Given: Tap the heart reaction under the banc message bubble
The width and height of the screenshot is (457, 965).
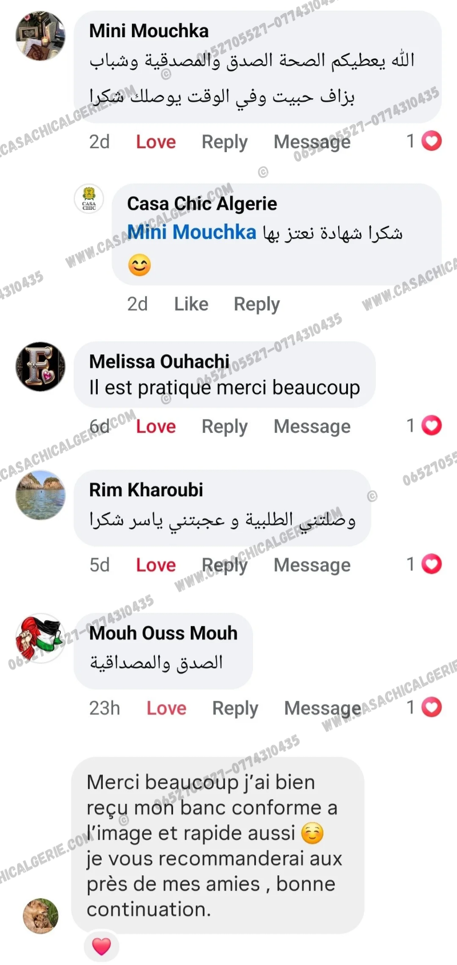Looking at the screenshot, I should pyautogui.click(x=102, y=946).
